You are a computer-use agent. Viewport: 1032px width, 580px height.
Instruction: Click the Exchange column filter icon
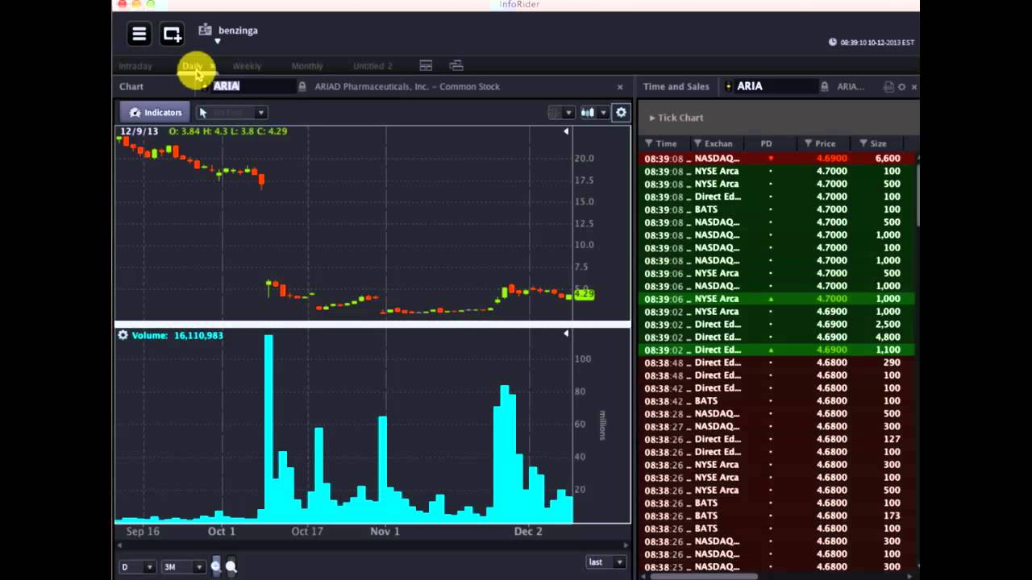(x=698, y=143)
